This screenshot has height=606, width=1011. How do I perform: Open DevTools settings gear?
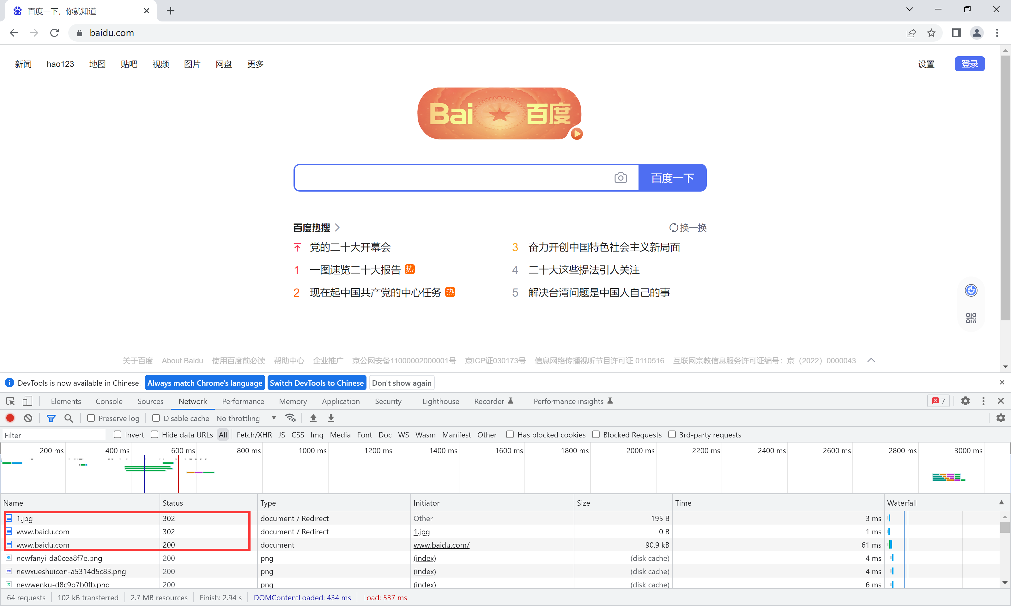(965, 401)
